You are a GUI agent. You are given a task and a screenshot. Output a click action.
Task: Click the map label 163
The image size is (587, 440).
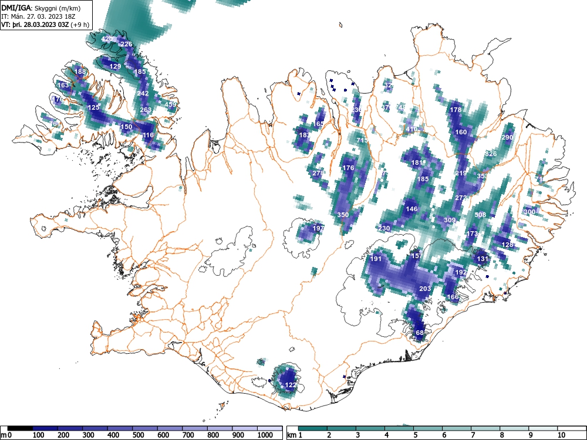(63, 85)
